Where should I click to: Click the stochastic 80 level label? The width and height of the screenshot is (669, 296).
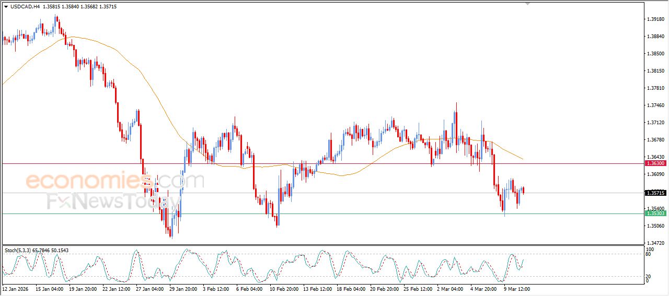point(649,255)
